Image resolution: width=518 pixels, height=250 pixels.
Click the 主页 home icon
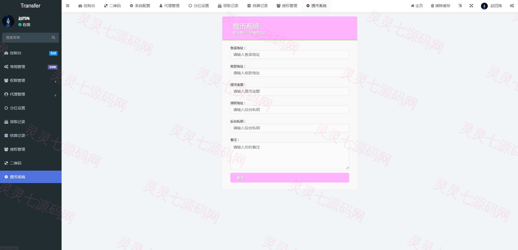pyautogui.click(x=412, y=6)
